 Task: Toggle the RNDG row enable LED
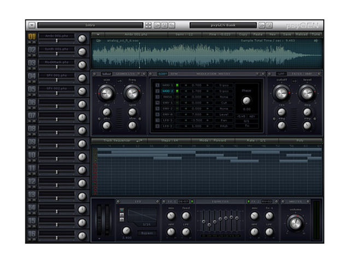click(x=177, y=97)
